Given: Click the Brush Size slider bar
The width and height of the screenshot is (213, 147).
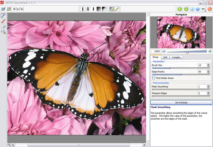Looking at the screenshot, I should click(181, 68).
